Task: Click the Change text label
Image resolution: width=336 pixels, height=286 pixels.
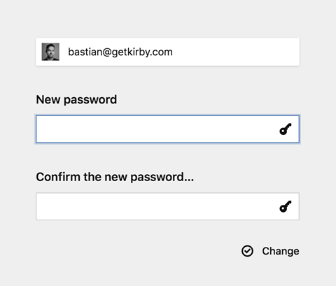Action: pyautogui.click(x=281, y=251)
